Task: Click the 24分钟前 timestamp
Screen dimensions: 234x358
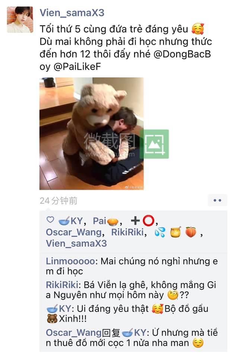Action: pos(58,201)
